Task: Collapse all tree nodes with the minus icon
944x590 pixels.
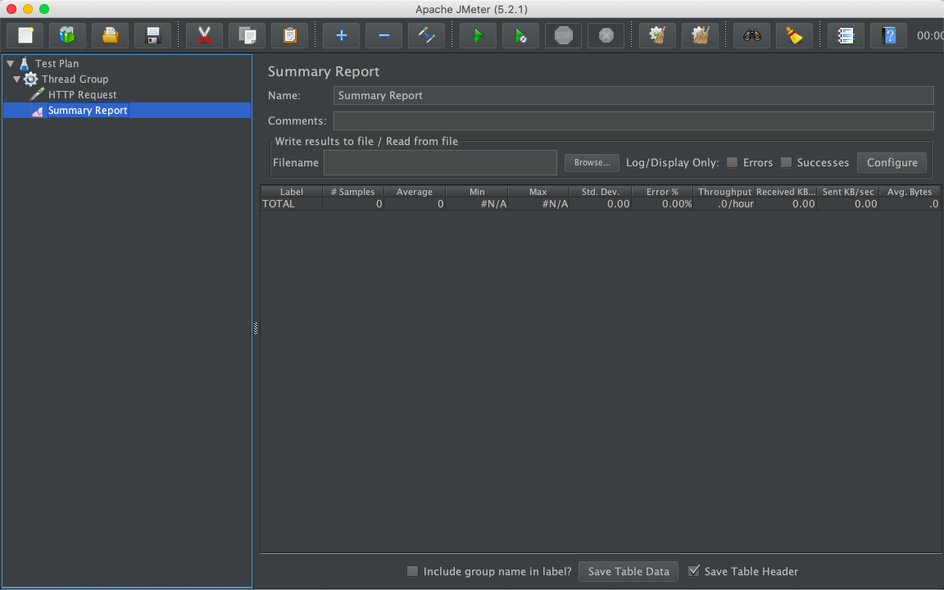Action: point(383,35)
